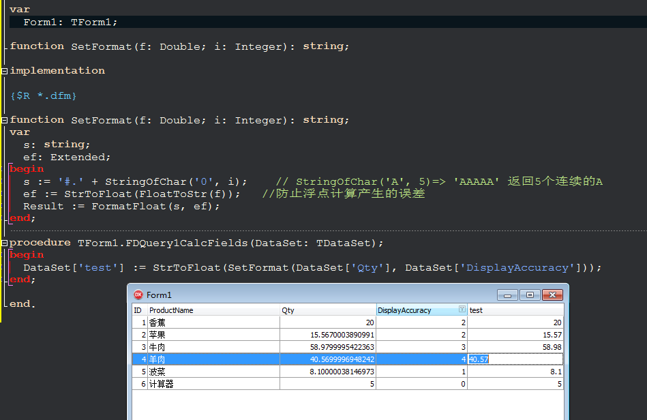Select the 牛肉 product cell

(213, 348)
